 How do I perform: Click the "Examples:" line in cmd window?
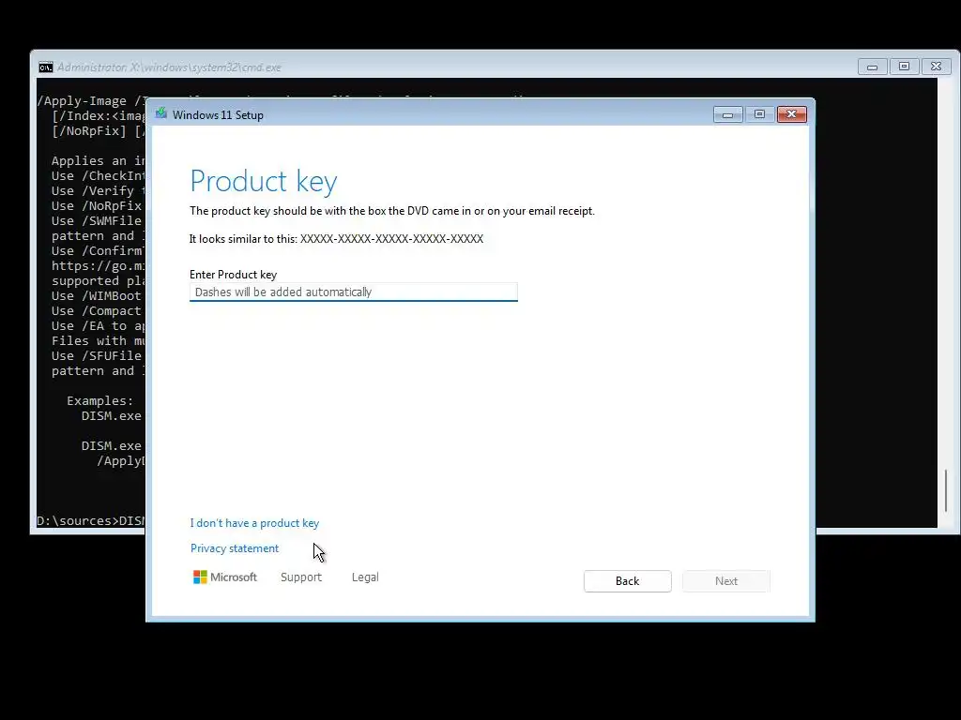(99, 400)
